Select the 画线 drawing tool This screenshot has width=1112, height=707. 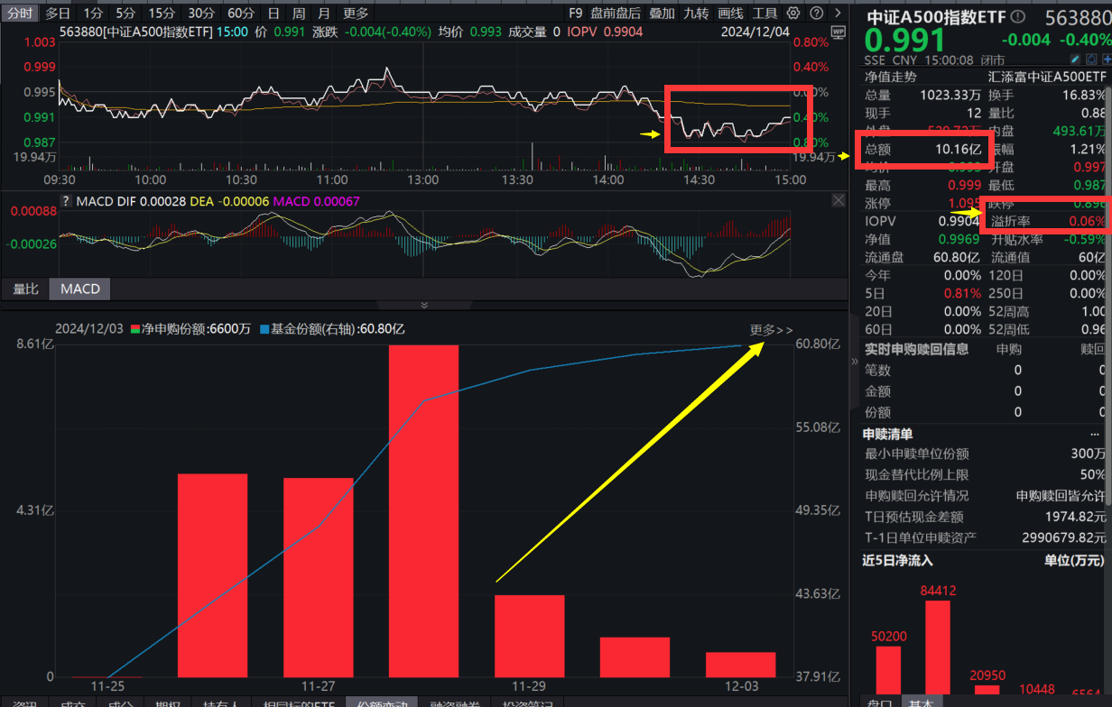pos(731,13)
